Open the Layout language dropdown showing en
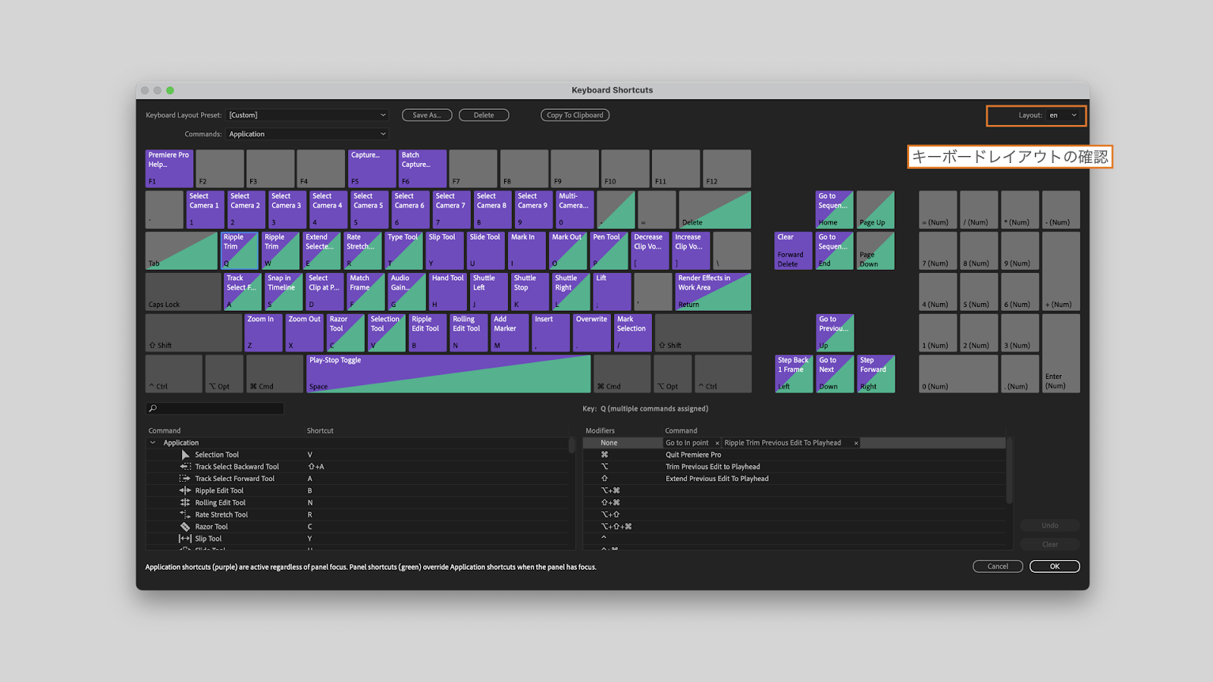Viewport: 1213px width, 682px height. pyautogui.click(x=1063, y=115)
